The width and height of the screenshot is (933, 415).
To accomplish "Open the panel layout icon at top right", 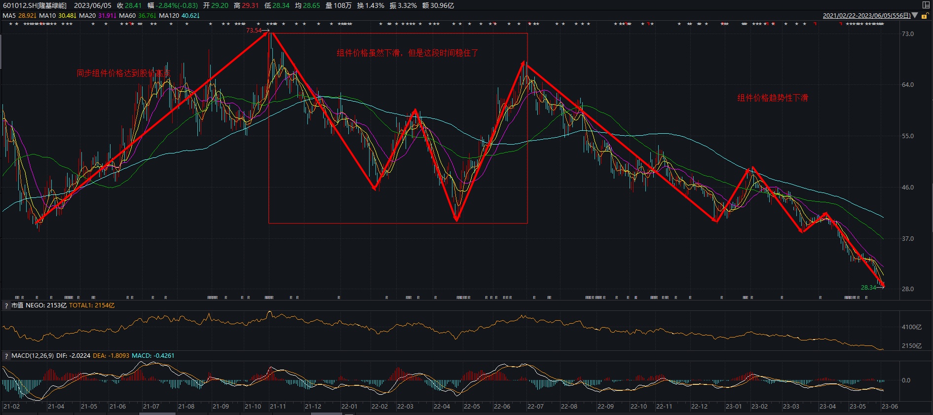I will pyautogui.click(x=926, y=5).
